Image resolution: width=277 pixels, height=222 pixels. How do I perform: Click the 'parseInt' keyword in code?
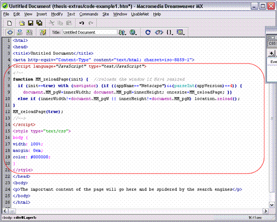[184, 86]
